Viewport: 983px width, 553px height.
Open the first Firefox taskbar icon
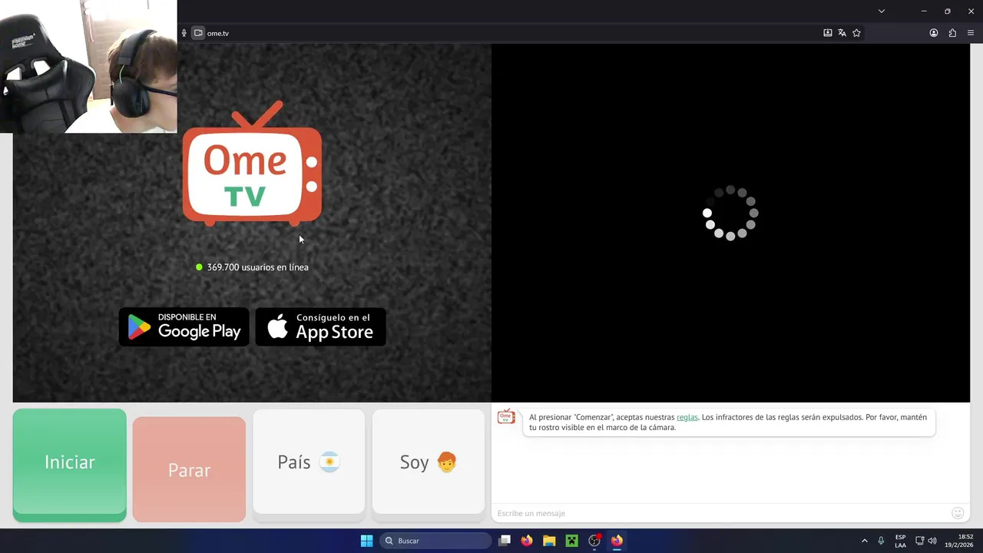point(527,541)
